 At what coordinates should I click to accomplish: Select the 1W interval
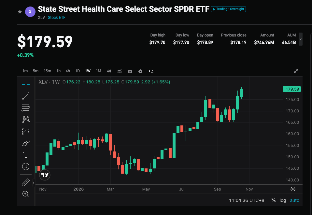pyautogui.click(x=88, y=71)
